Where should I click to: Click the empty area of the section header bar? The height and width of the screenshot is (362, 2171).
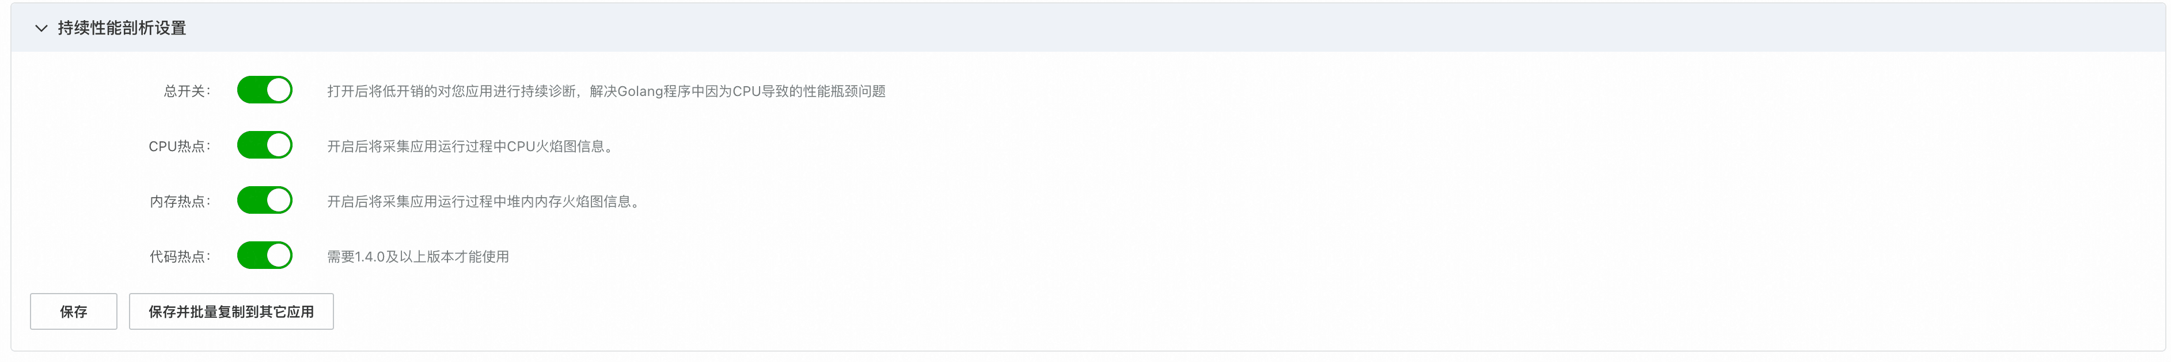1180,29
